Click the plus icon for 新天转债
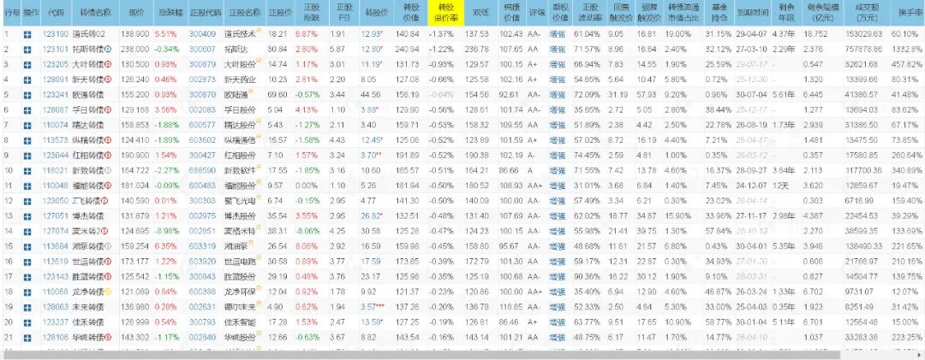Screen dimensions: 925x360 click(27, 80)
